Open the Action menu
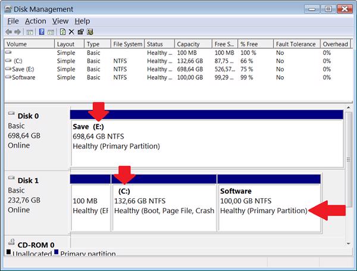 pyautogui.click(x=35, y=21)
